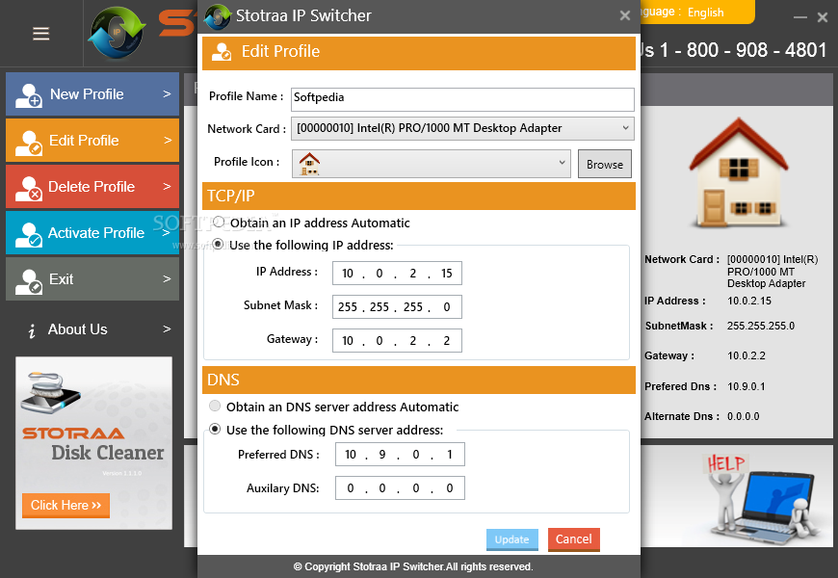Select Obtain an DNS server address Automatic
This screenshot has width=838, height=578.
pos(214,406)
